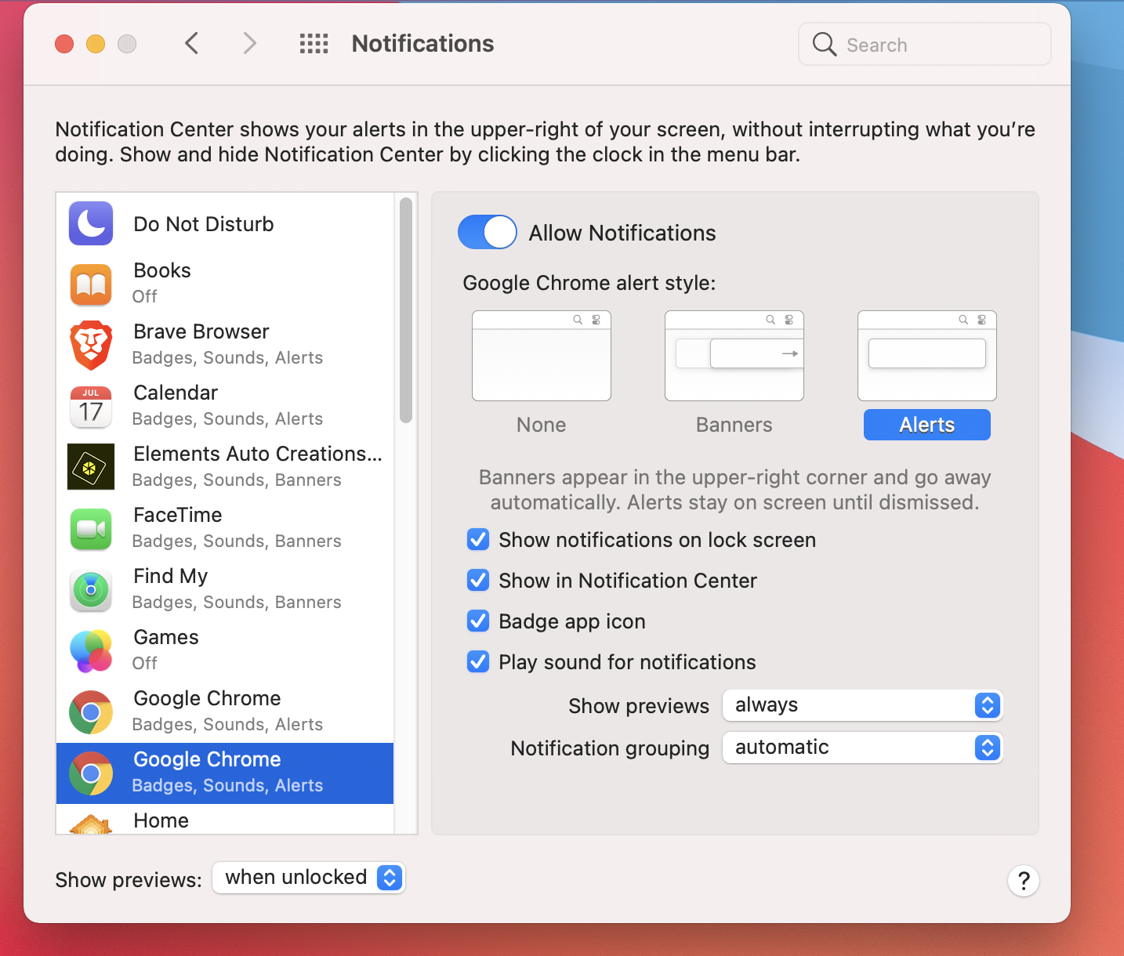Uncheck Show in Notification Center

click(478, 581)
